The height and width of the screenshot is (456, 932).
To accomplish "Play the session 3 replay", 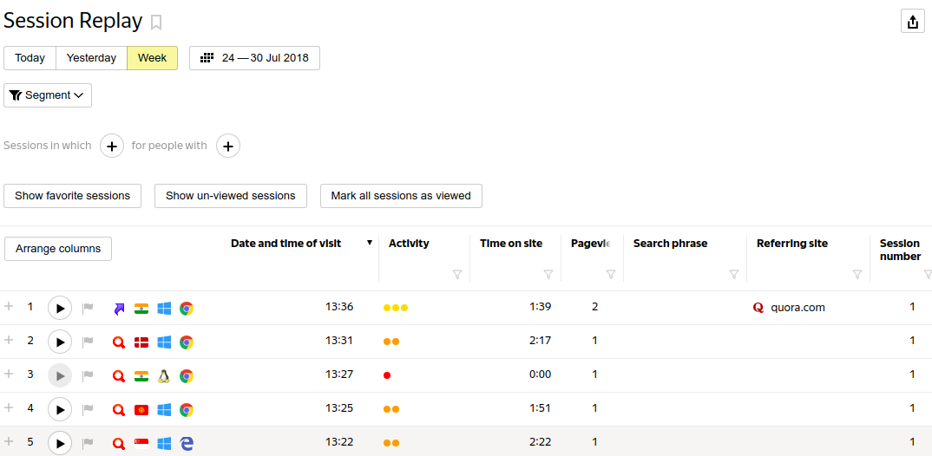I will [x=59, y=376].
